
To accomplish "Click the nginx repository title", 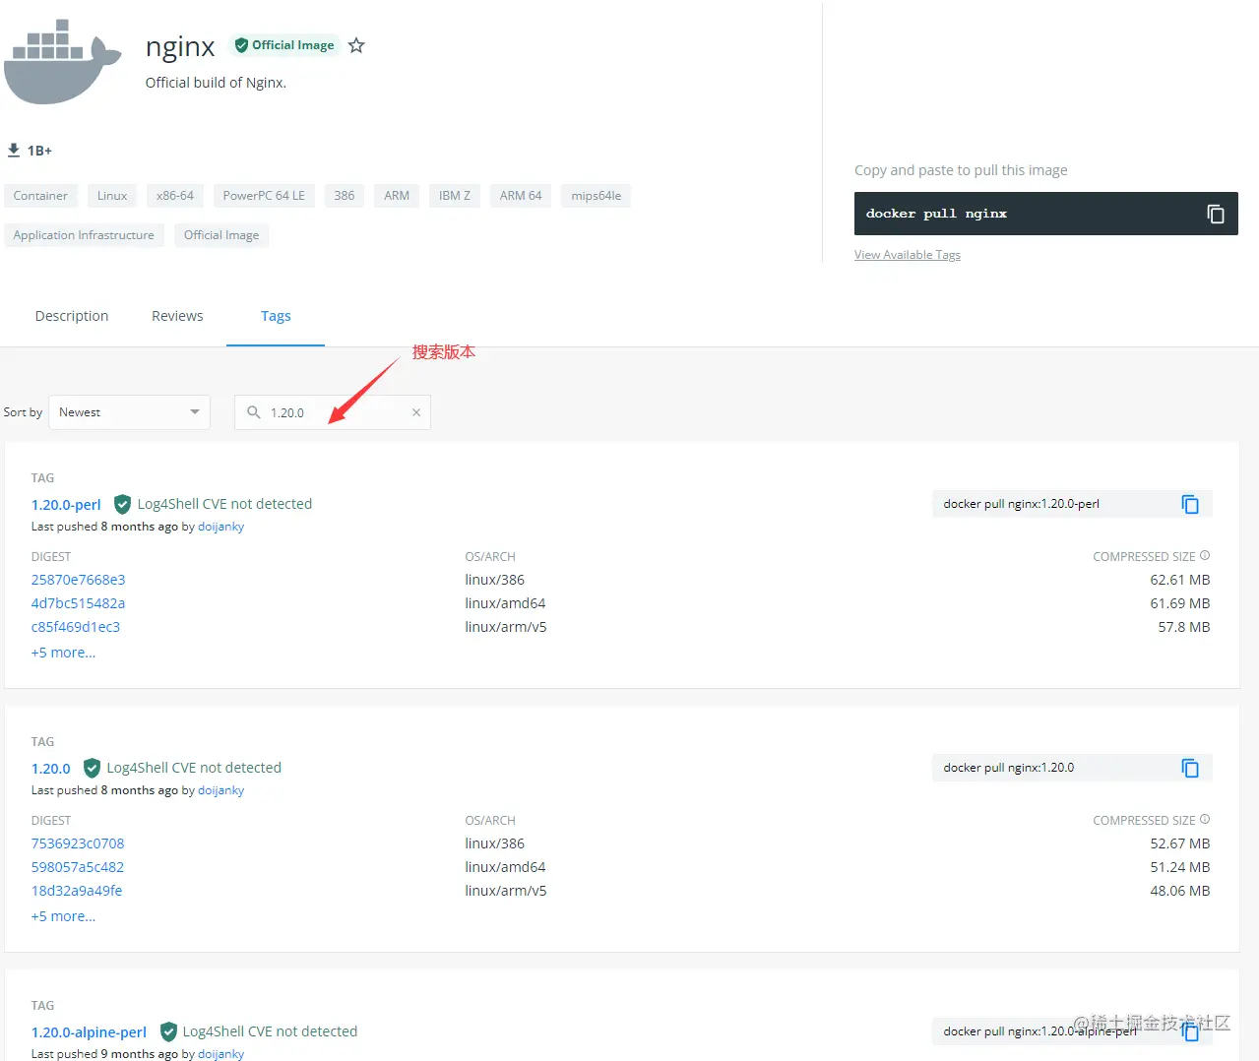I will pos(180,46).
